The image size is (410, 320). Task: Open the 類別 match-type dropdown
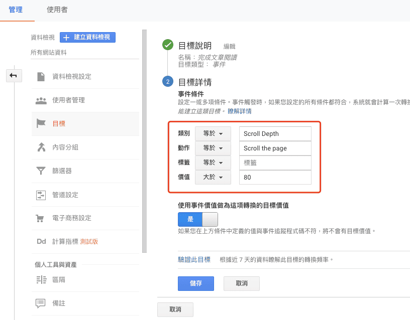pos(213,134)
